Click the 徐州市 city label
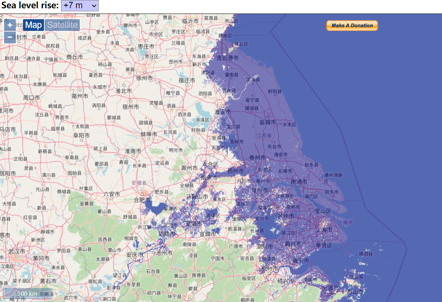 tap(144, 78)
